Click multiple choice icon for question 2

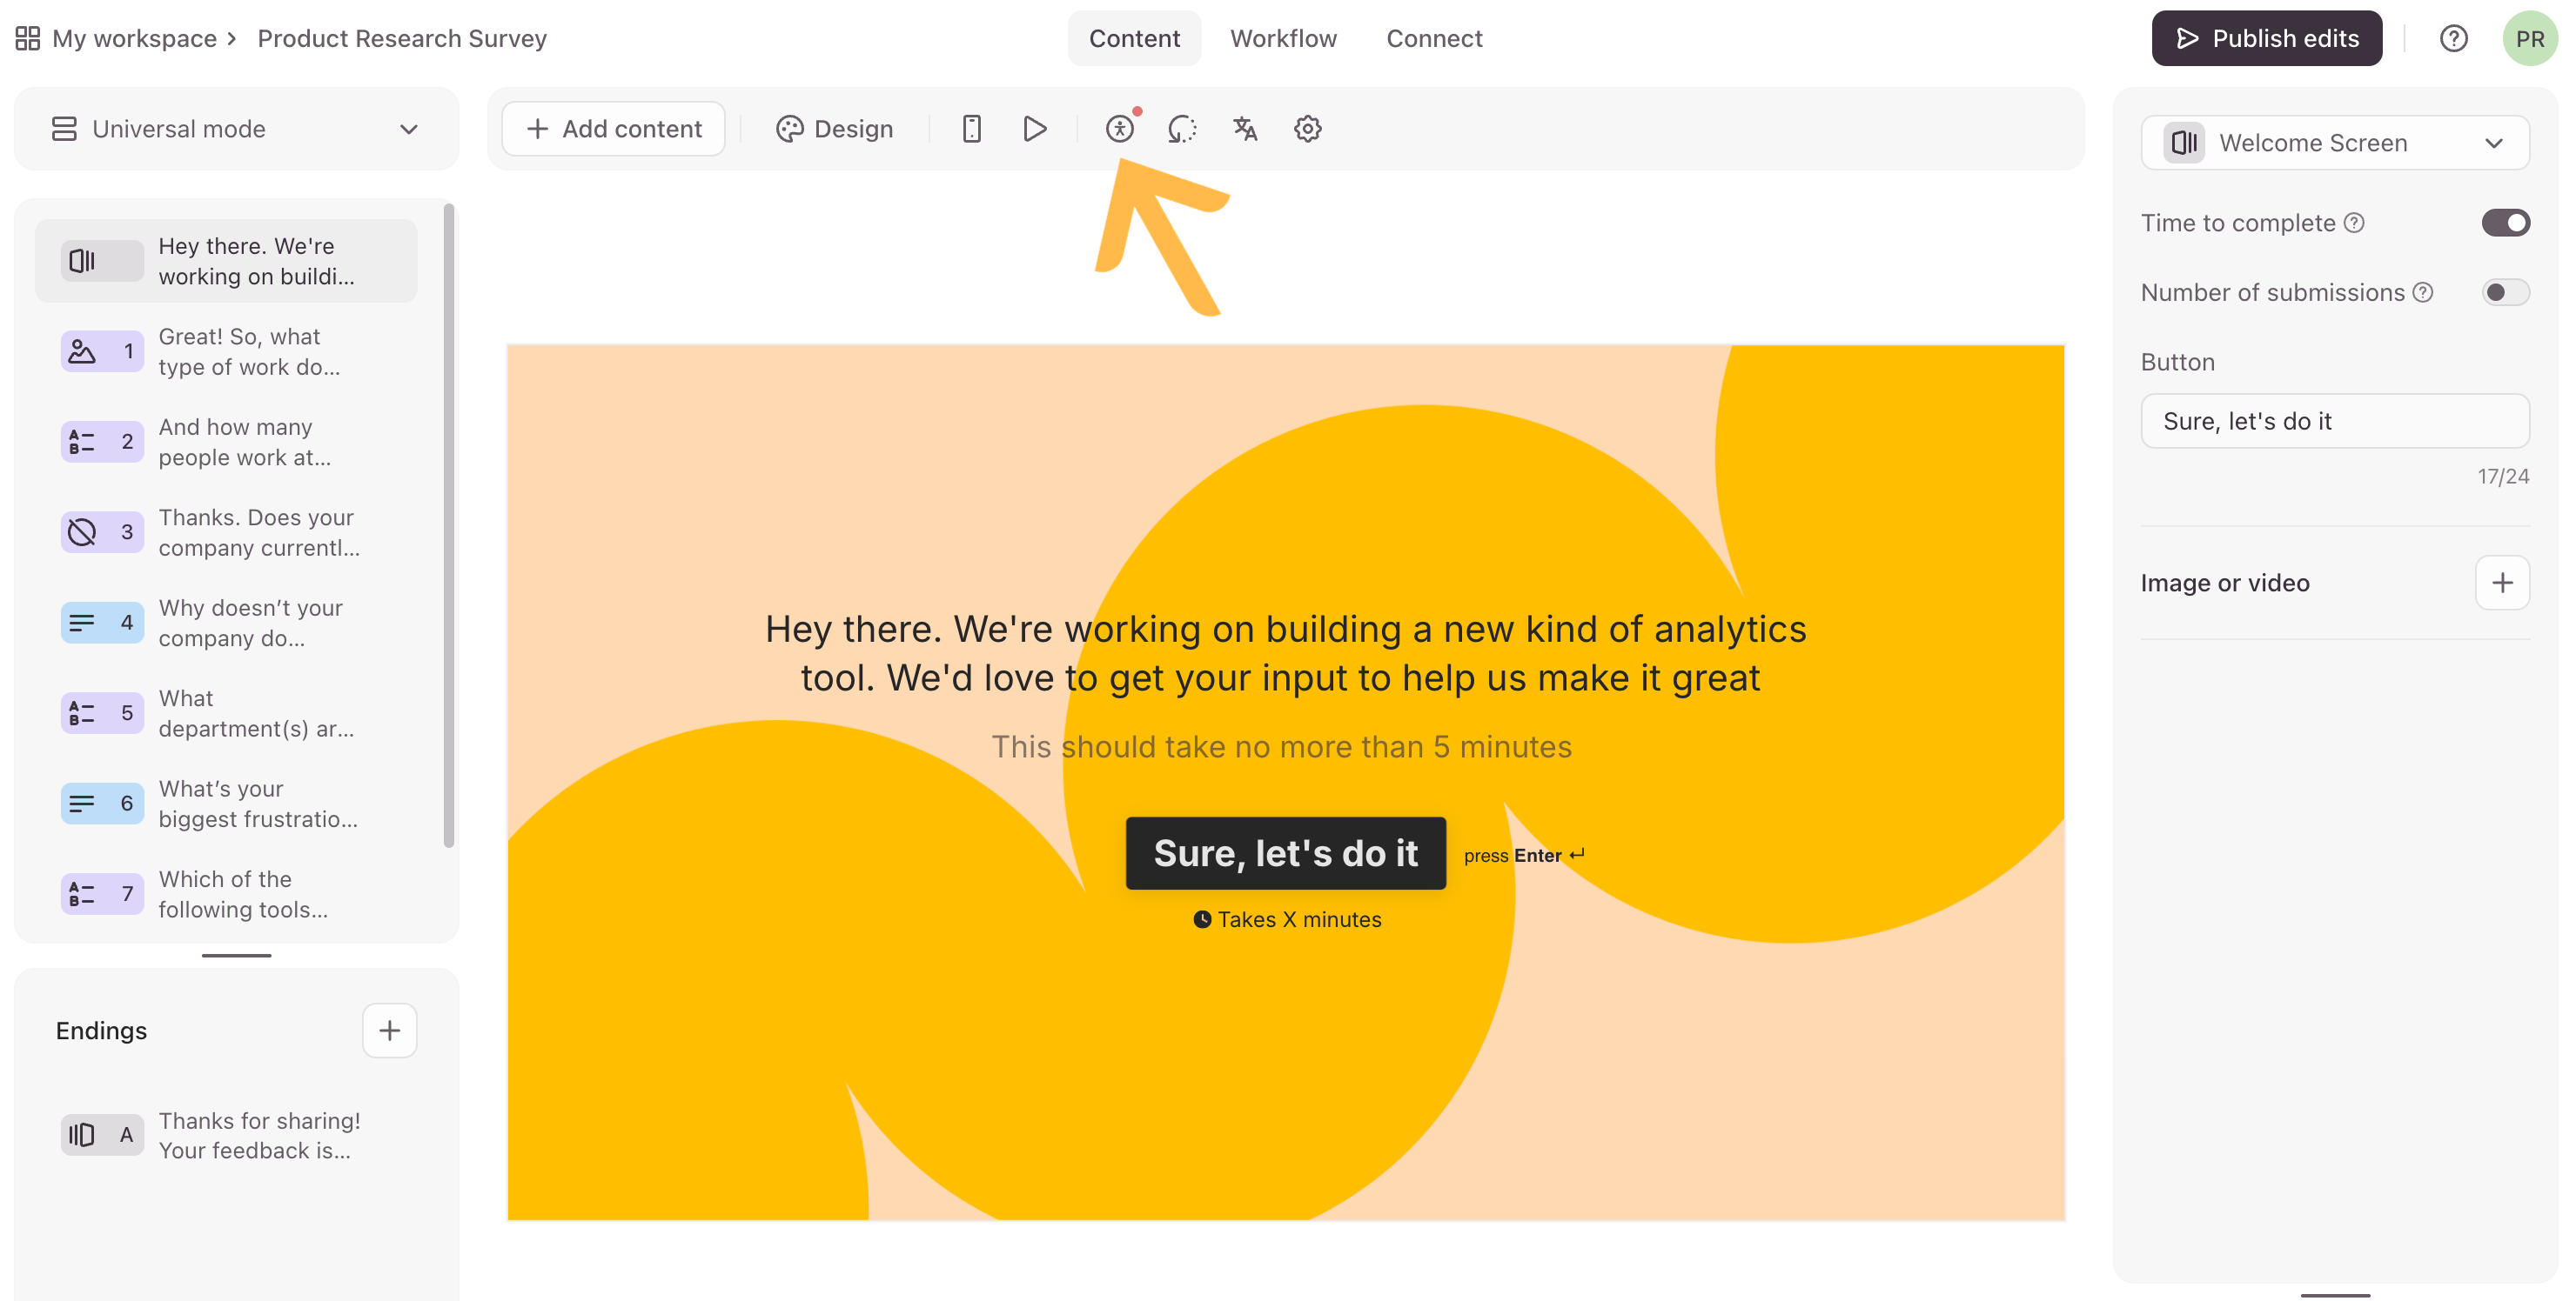pos(82,442)
